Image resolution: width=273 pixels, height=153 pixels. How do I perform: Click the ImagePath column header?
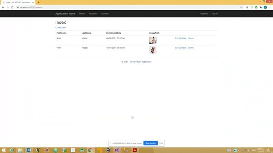(x=154, y=33)
